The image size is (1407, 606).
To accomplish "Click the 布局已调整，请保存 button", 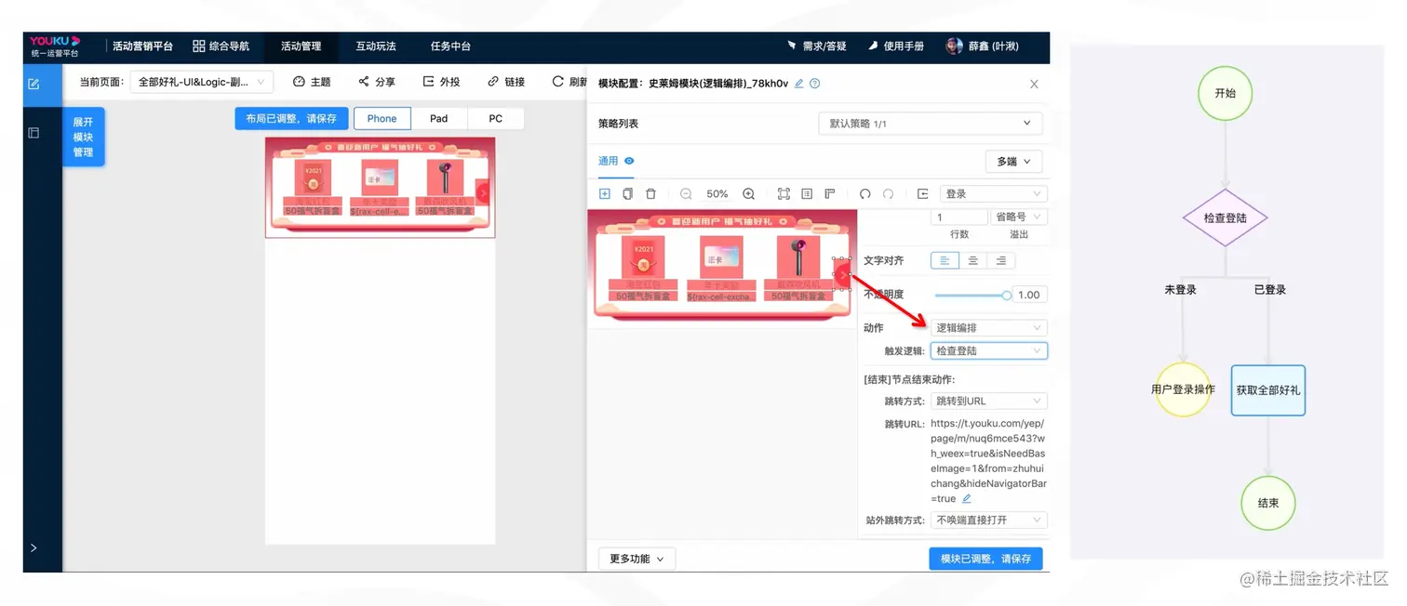I will [291, 118].
